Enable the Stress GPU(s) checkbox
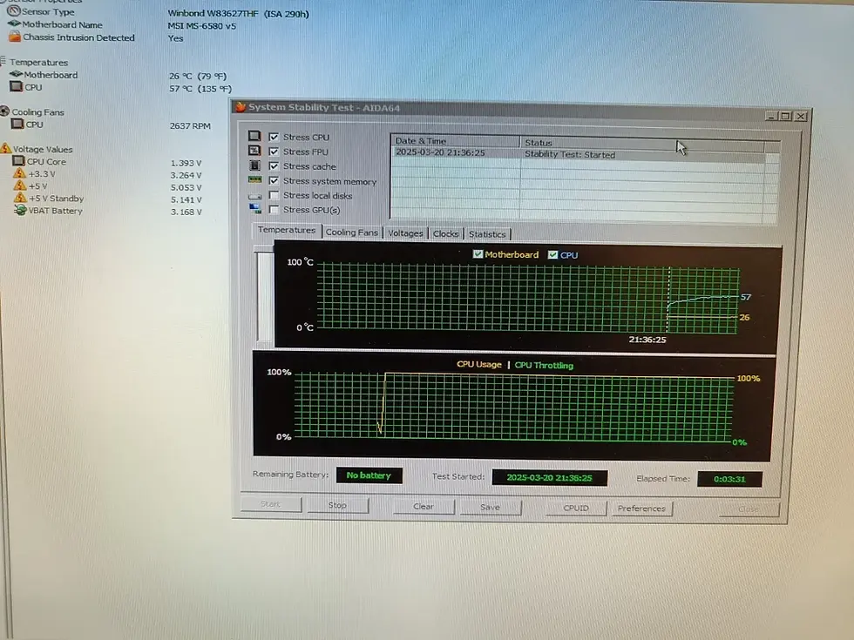Viewport: 854px width, 640px height. (274, 209)
